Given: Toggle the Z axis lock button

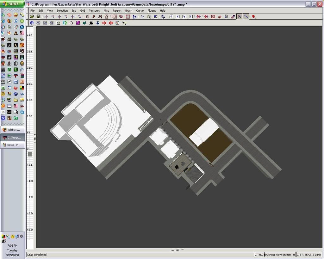Looking at the screenshot, I should [191, 16].
